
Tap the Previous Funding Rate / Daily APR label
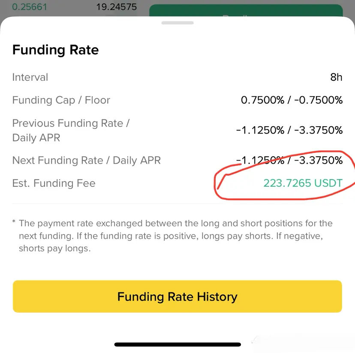coord(71,130)
